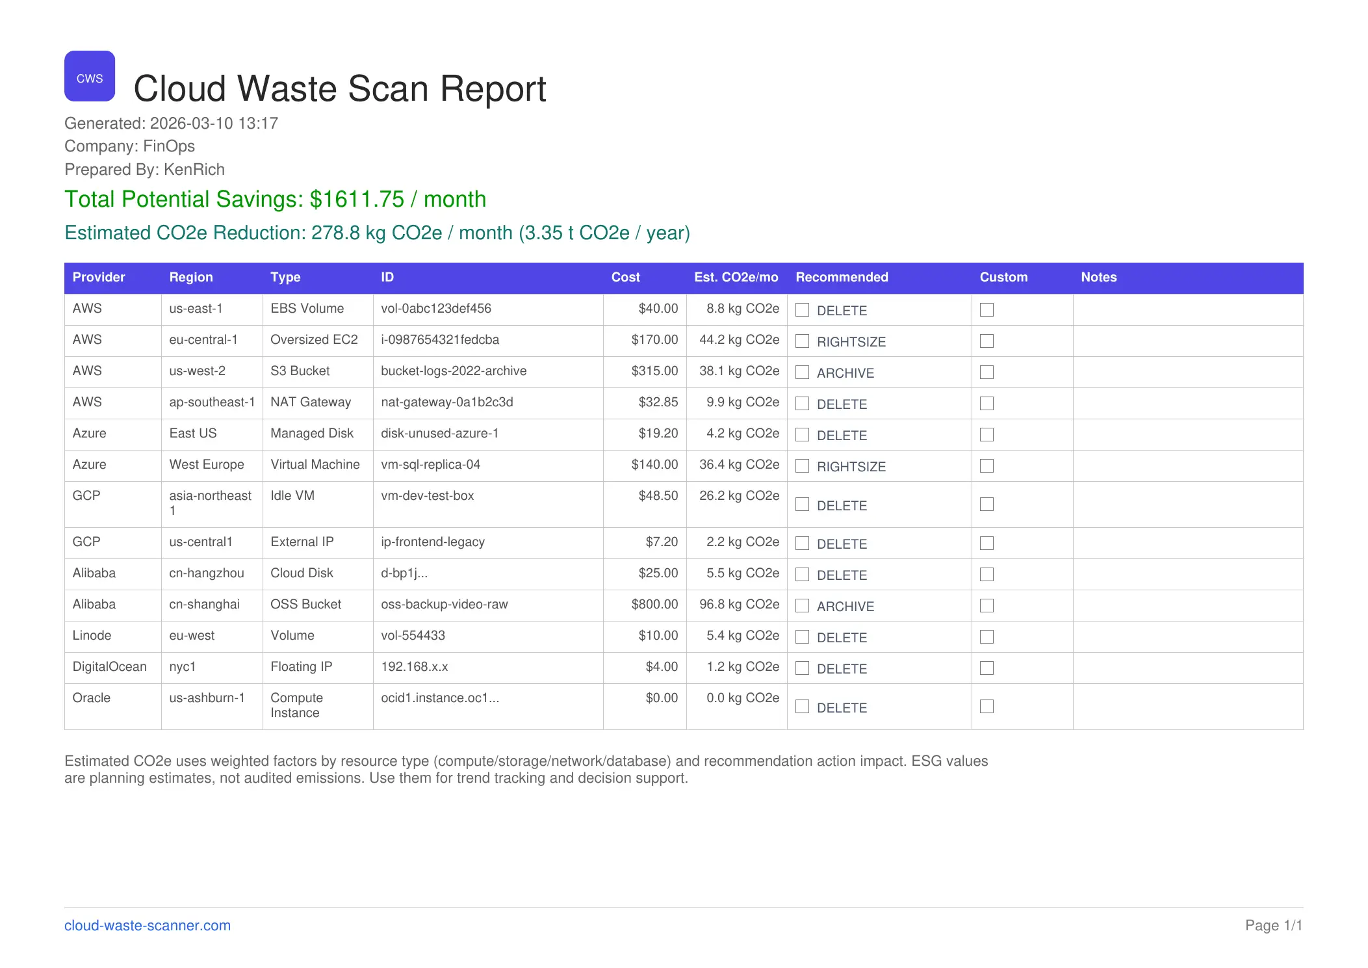Select the West Europe region cell
Screen dimensions: 1368x968
[212, 465]
